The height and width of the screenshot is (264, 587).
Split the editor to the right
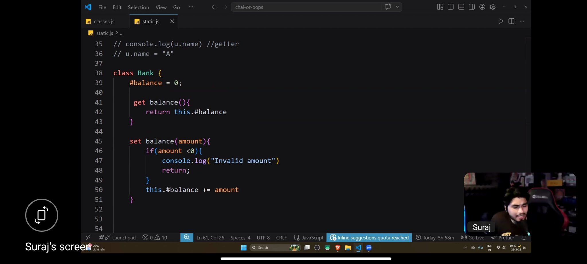(511, 21)
